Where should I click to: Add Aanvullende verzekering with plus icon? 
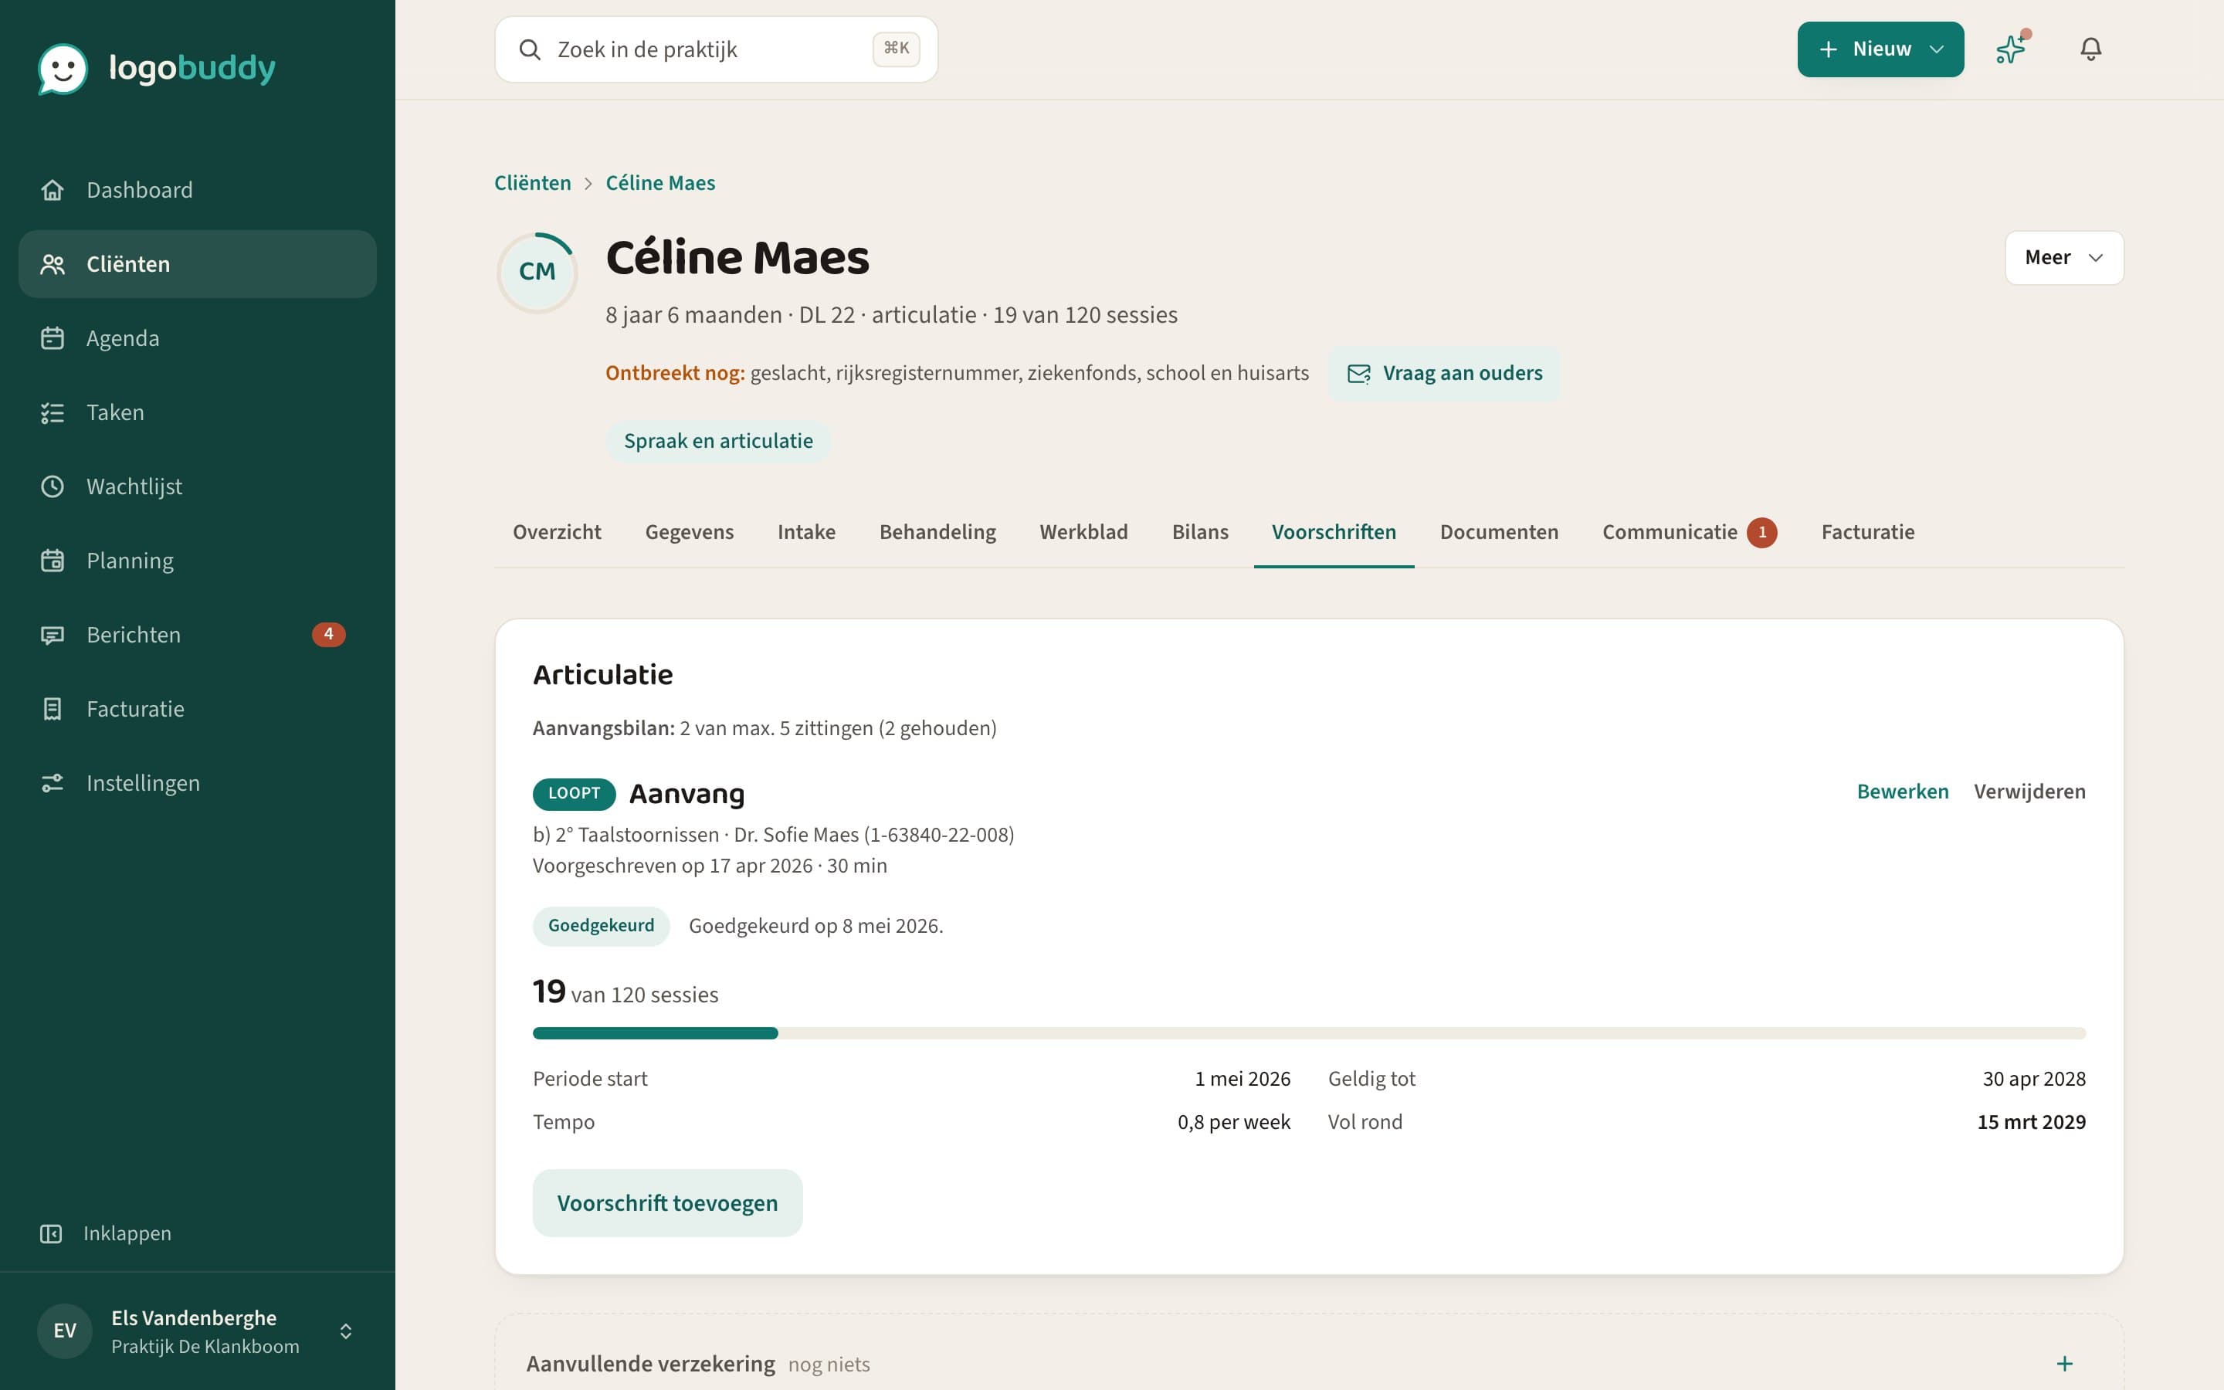tap(2065, 1363)
